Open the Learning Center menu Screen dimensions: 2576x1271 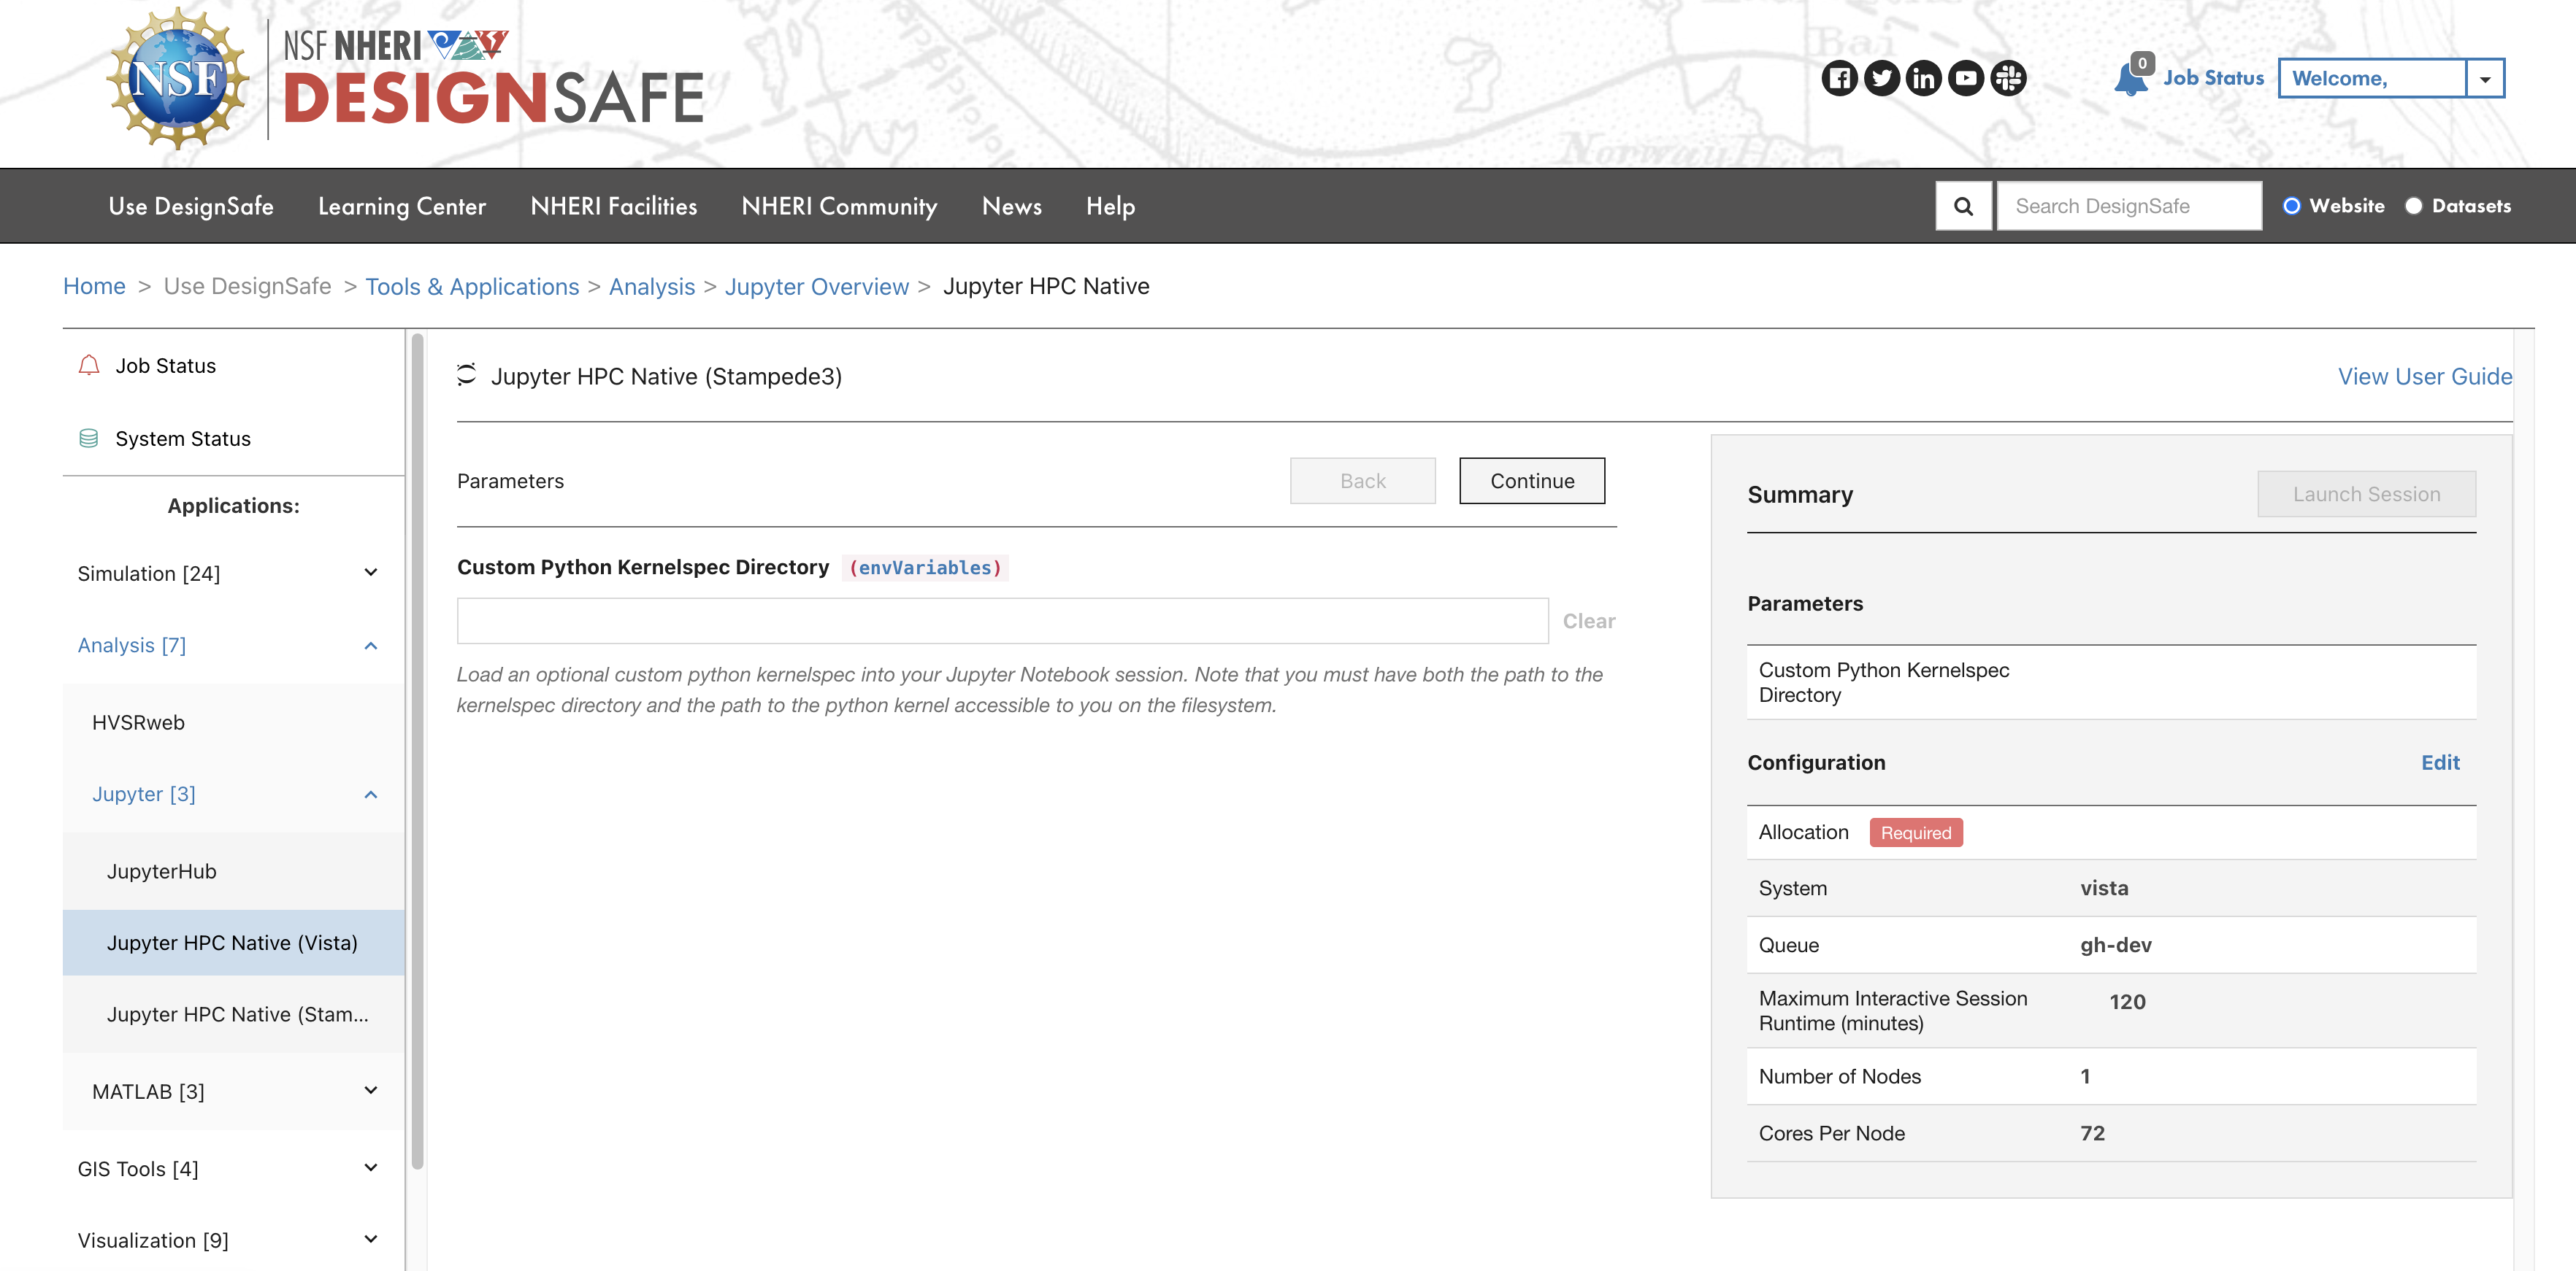coord(402,206)
